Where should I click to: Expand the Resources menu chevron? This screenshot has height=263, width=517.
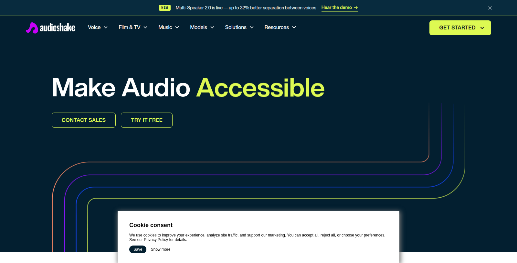[294, 27]
